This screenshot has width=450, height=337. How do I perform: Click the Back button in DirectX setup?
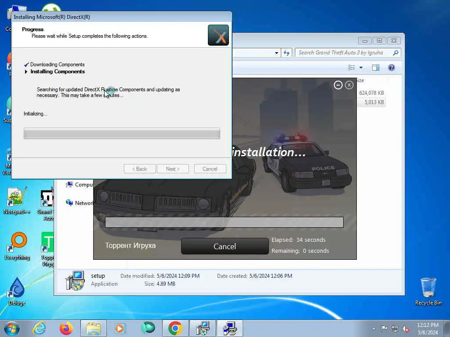click(140, 169)
